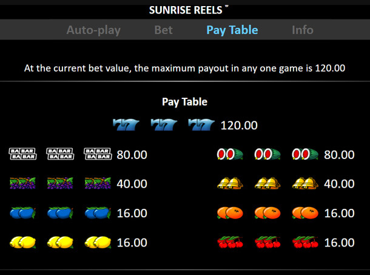The width and height of the screenshot is (370, 275).
Task: Click the maximum payout information text
Action: 185,68
